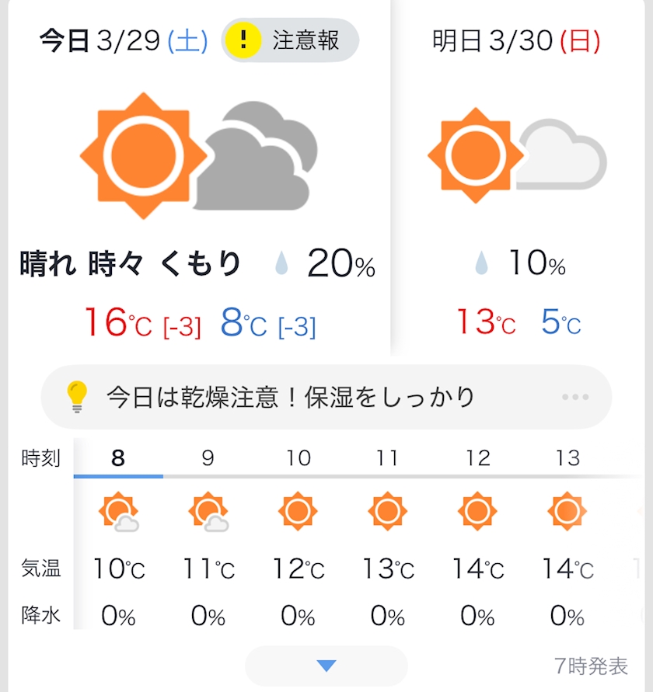Expand the hourly forecast with down arrow
Screen dimensions: 653x692
(326, 666)
